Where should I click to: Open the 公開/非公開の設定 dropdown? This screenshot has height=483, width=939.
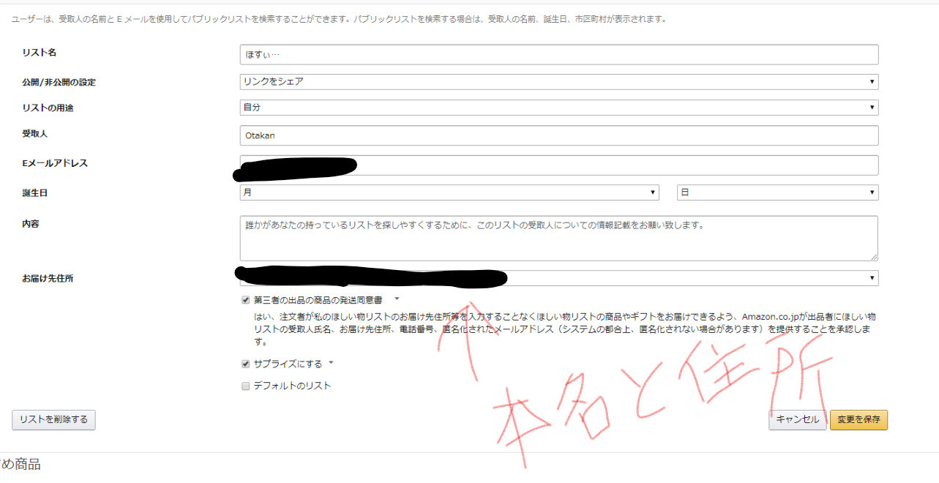[559, 82]
